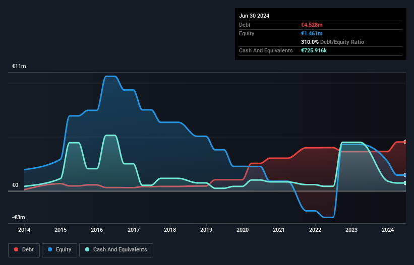Click the 2021 x-axis label

click(x=279, y=230)
